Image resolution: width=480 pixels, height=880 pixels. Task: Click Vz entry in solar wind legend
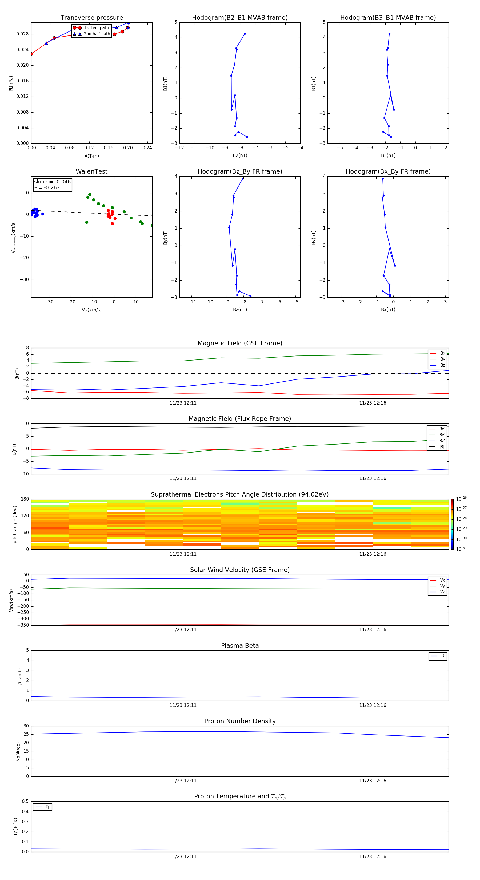(438, 592)
